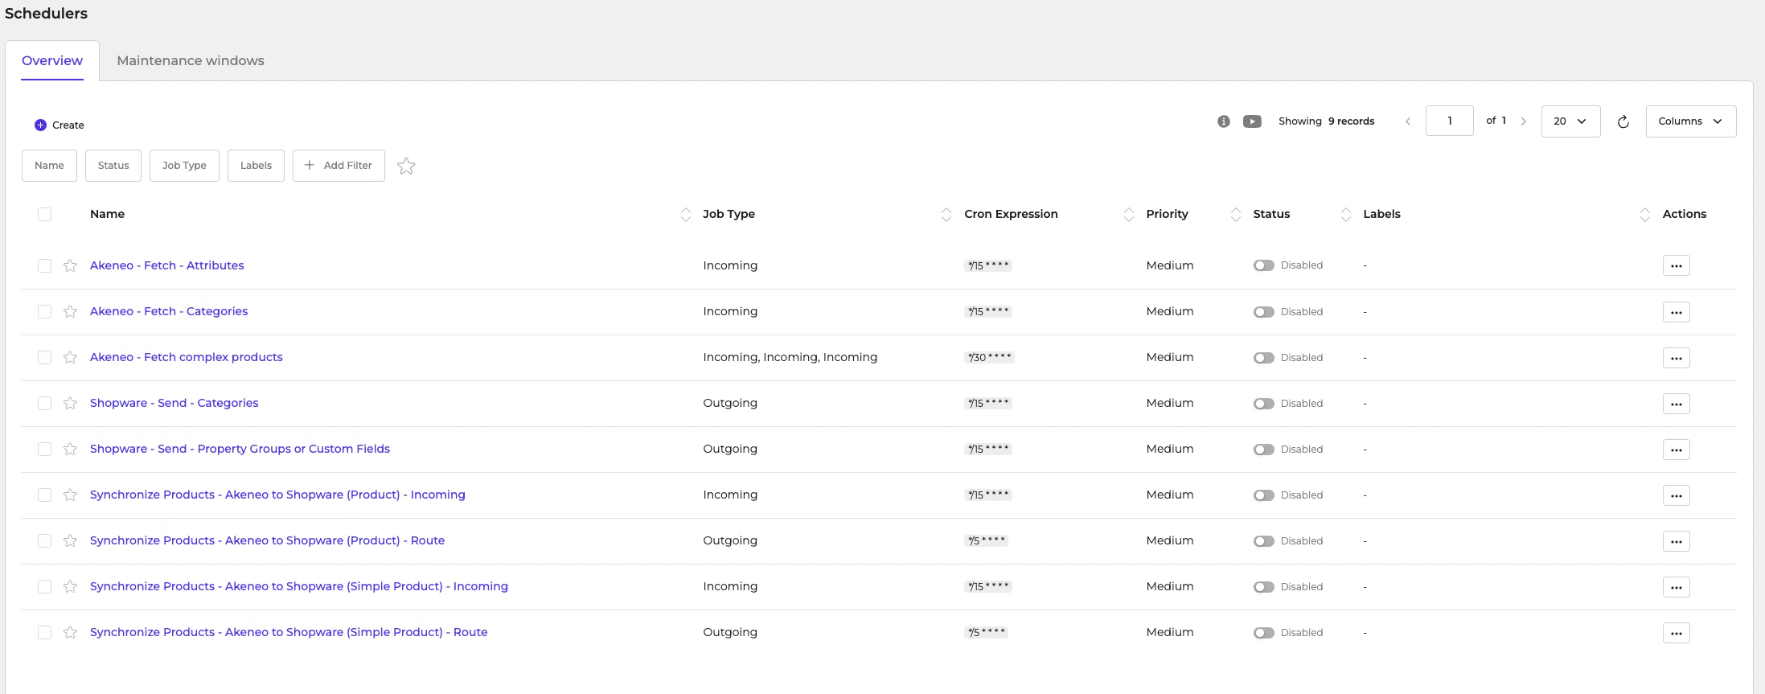Open the Status filter
Image resolution: width=1765 pixels, height=694 pixels.
[x=113, y=166]
